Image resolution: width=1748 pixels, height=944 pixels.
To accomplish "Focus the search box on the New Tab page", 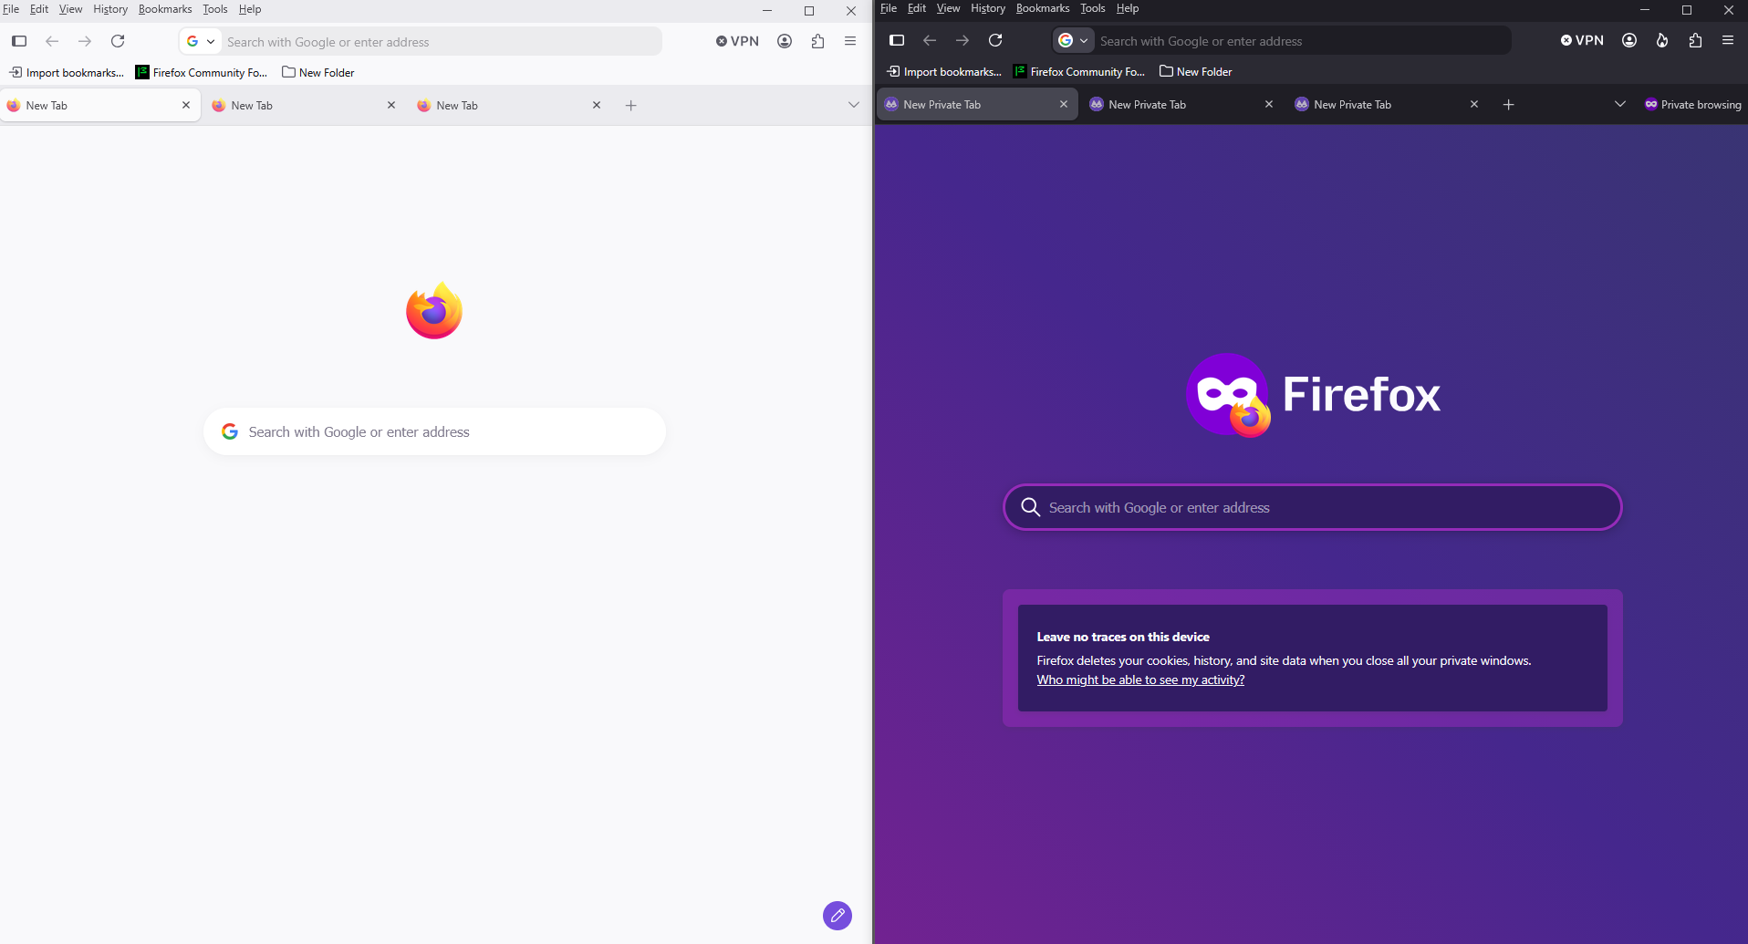I will click(x=434, y=431).
